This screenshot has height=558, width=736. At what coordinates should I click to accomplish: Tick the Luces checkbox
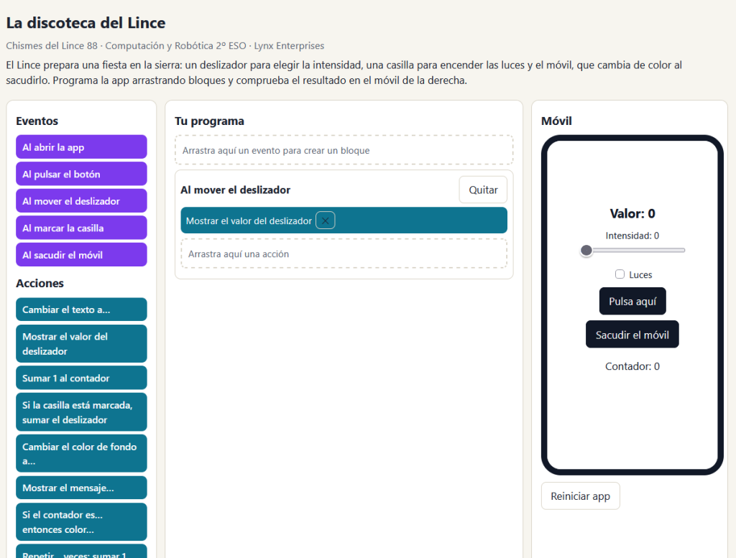pos(620,274)
